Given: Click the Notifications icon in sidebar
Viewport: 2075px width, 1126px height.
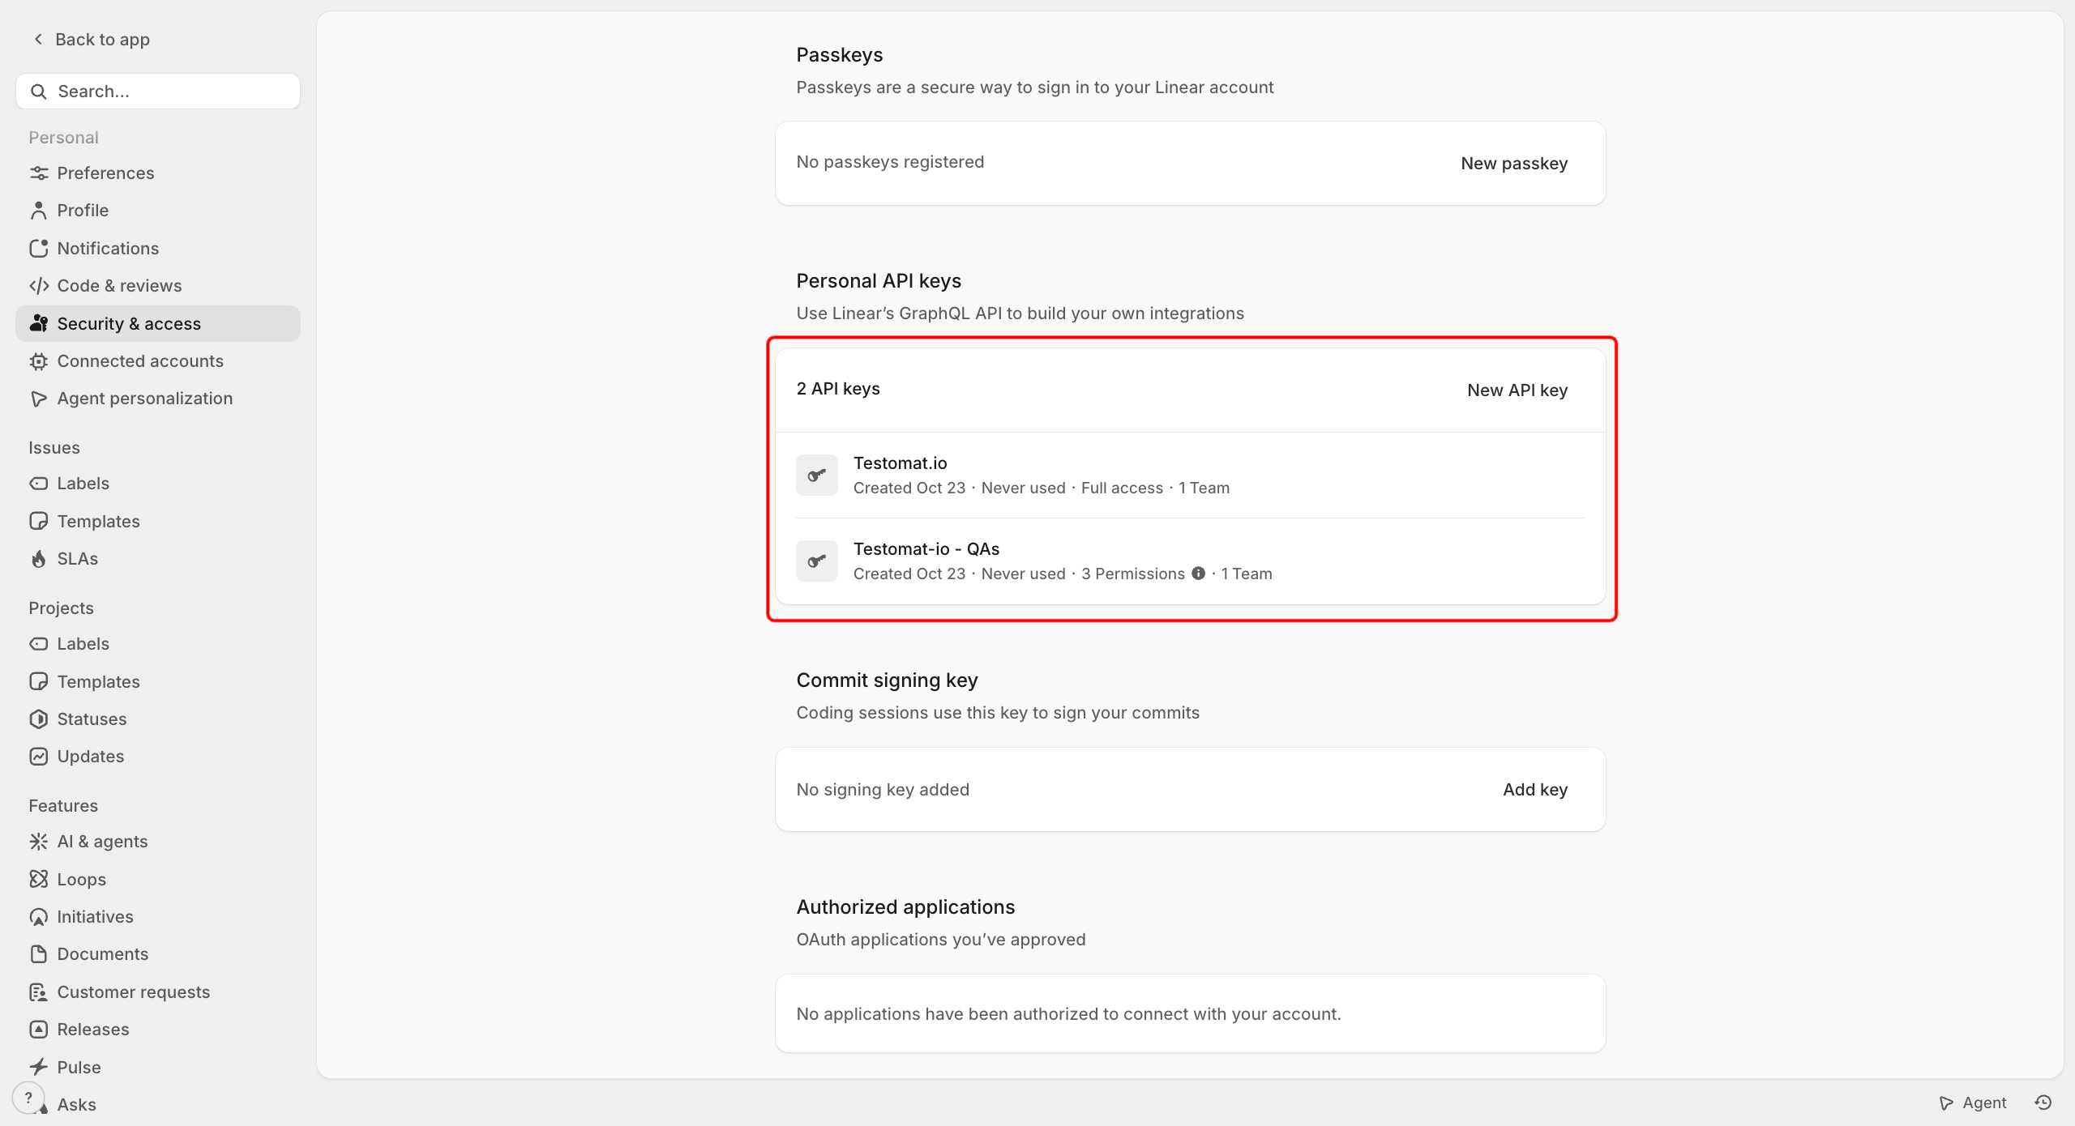Looking at the screenshot, I should tap(39, 248).
